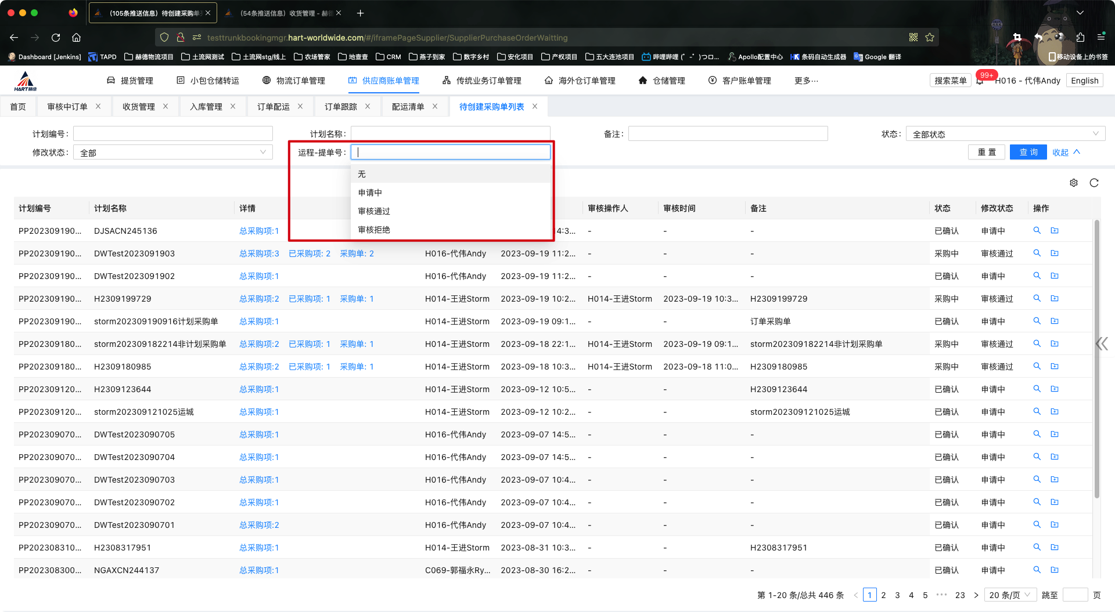This screenshot has height=612, width=1115.
Task: Click the 查询 search button
Action: click(x=1028, y=152)
